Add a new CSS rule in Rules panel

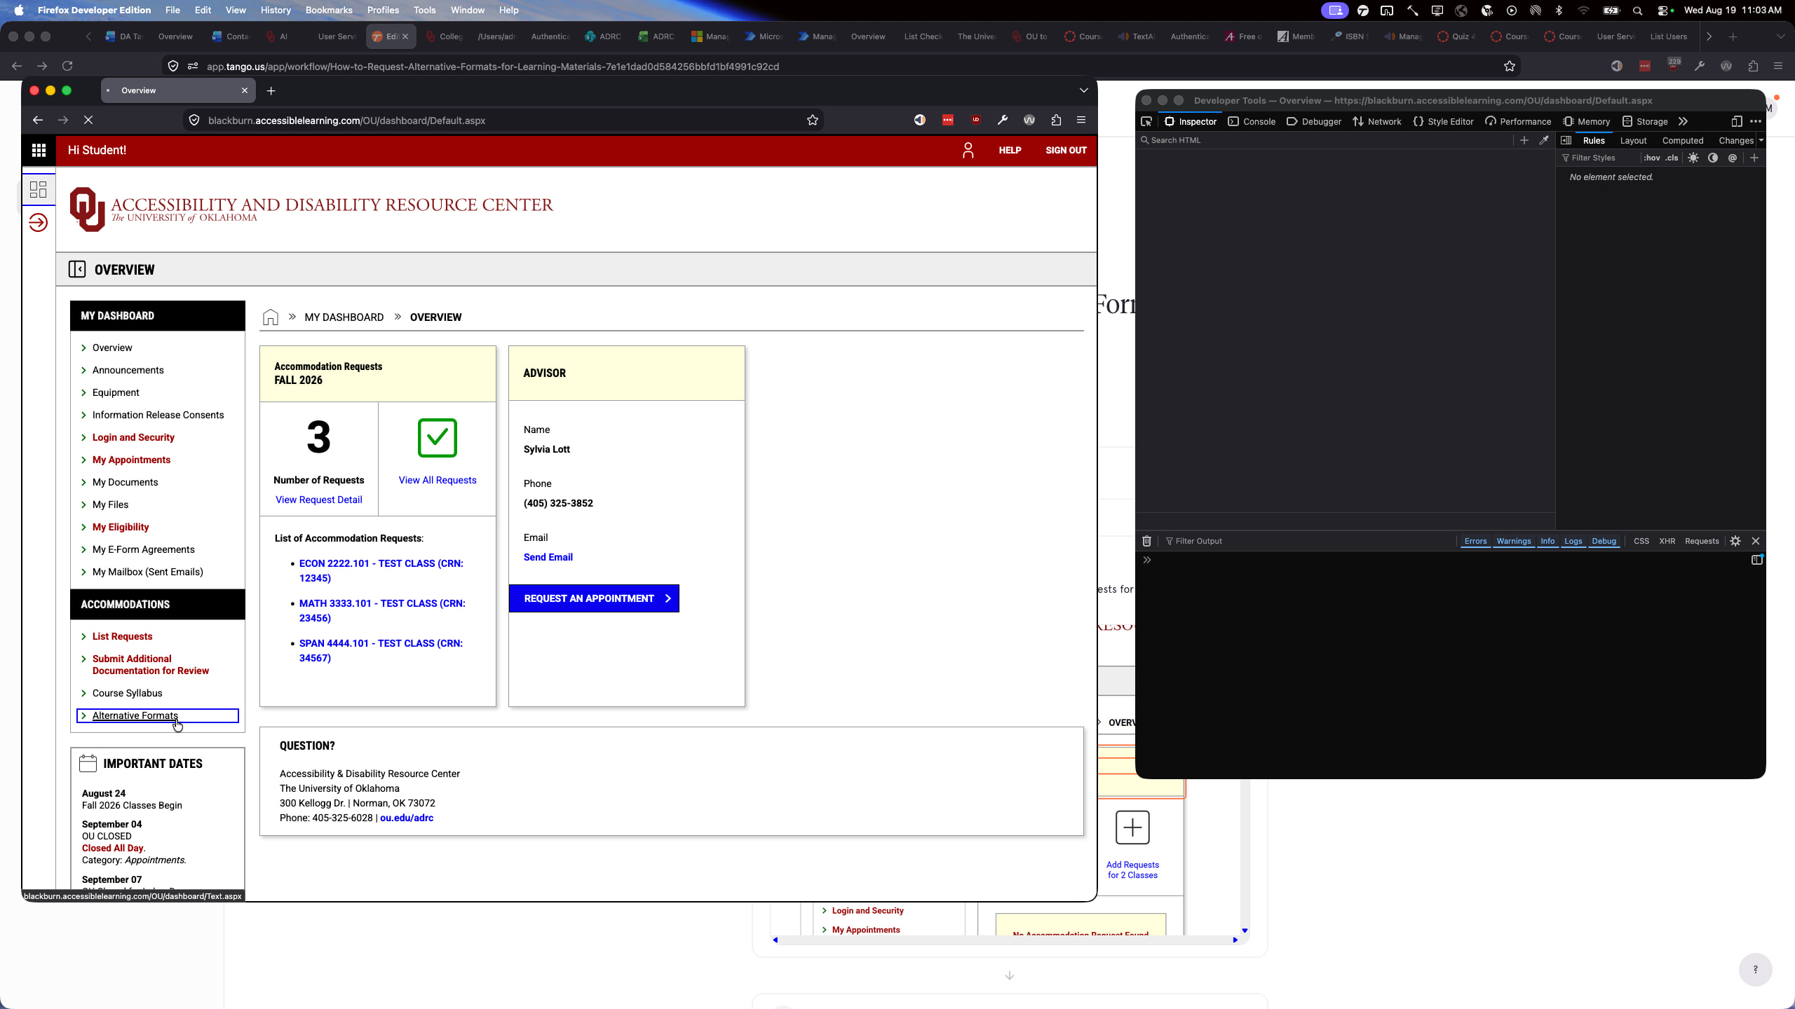point(1754,158)
